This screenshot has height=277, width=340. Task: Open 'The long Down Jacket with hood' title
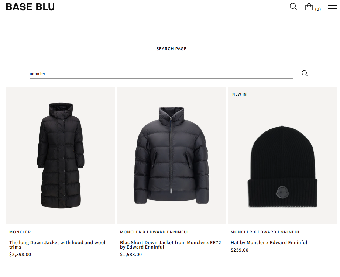coord(57,245)
